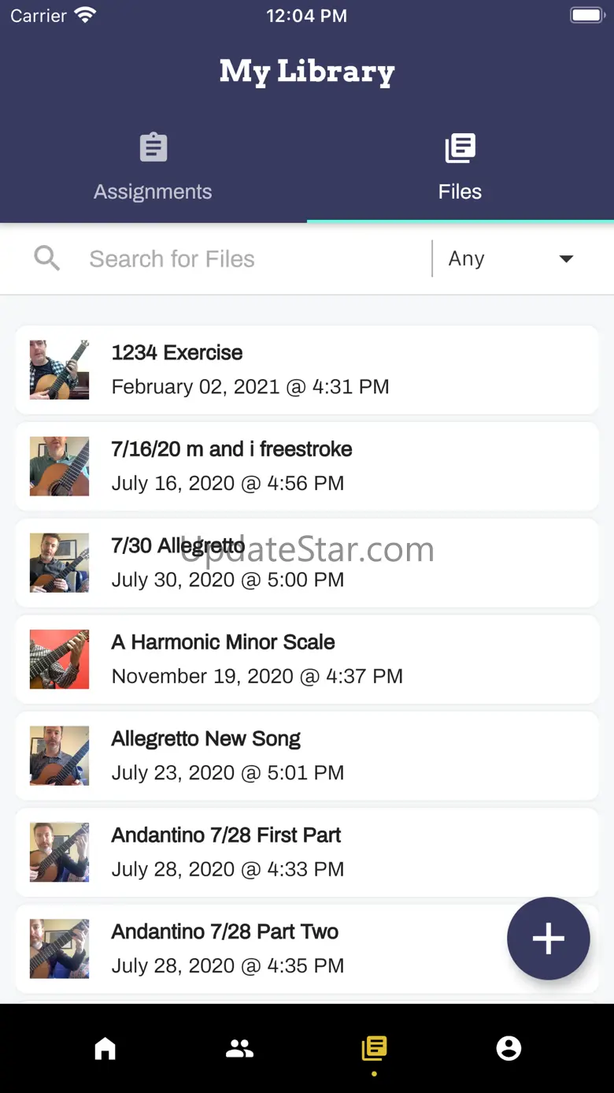Open the people icon in bottom navigation
Viewport: 614px width, 1093px height.
tap(239, 1048)
